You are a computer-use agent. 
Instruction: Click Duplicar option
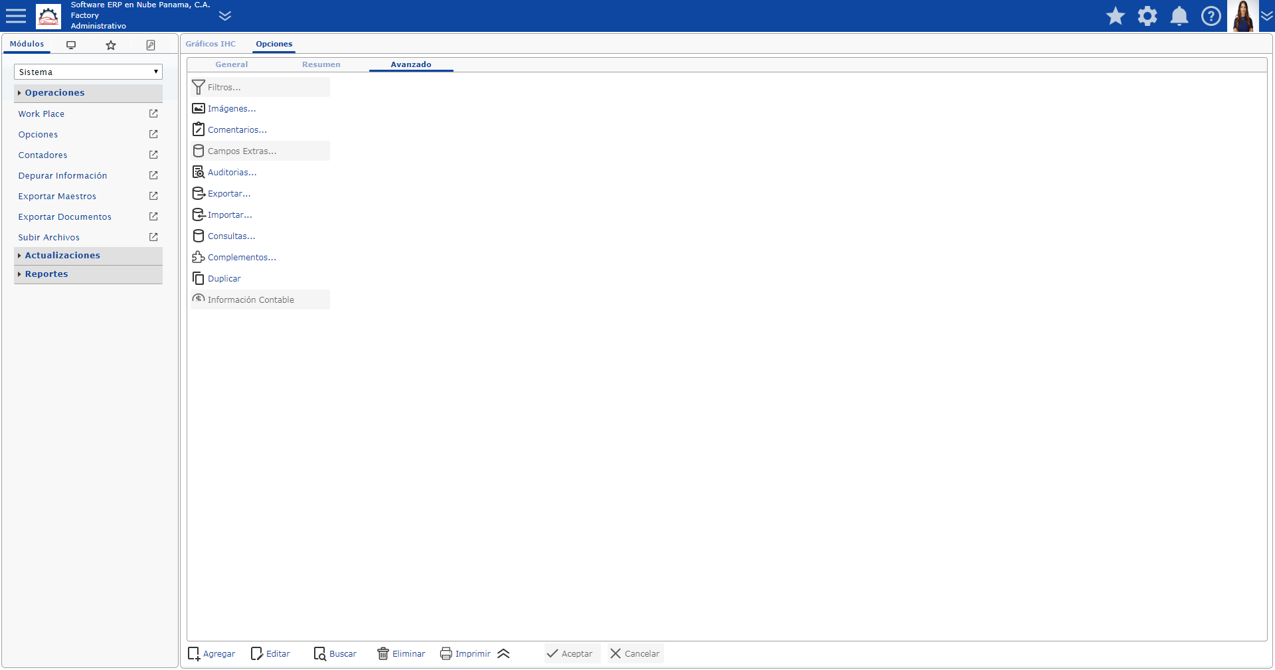pyautogui.click(x=260, y=279)
